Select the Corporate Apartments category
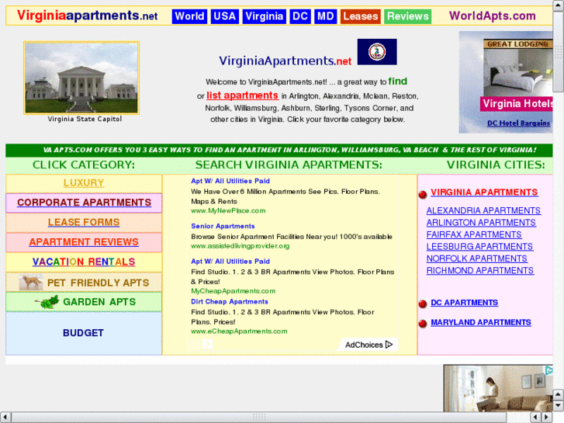The width and height of the screenshot is (564, 423). click(x=84, y=203)
